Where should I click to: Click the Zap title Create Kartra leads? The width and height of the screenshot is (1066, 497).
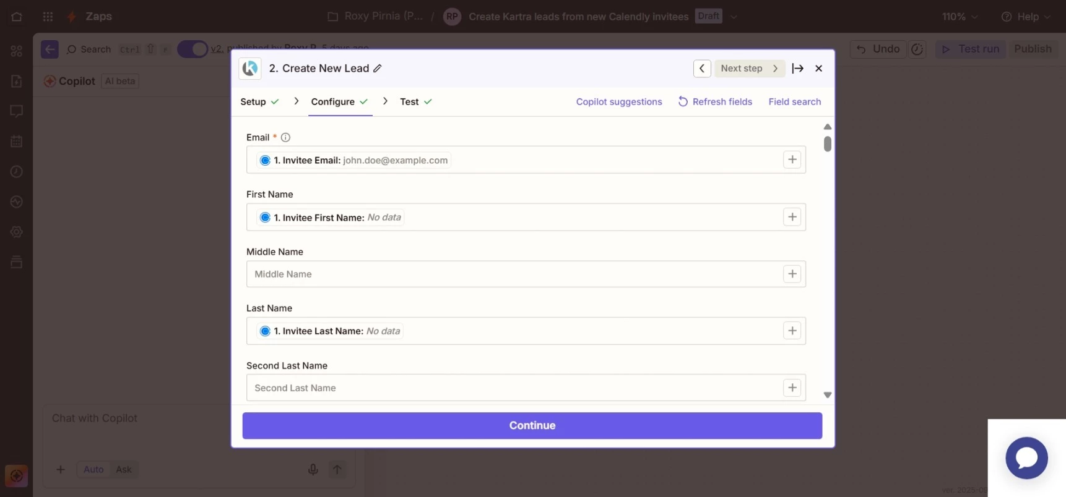pos(578,17)
